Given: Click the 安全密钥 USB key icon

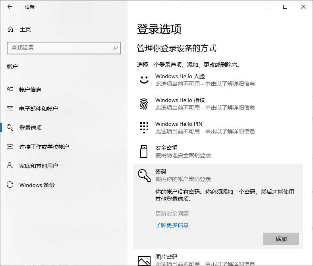Looking at the screenshot, I should click(144, 152).
